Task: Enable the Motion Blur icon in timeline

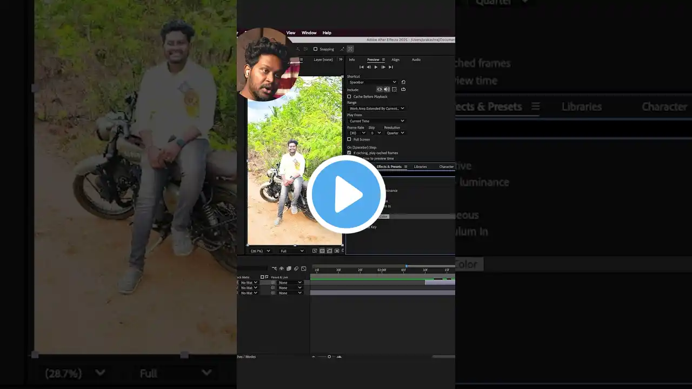Action: [x=296, y=269]
